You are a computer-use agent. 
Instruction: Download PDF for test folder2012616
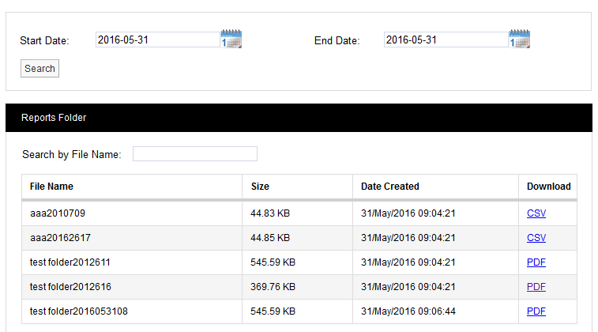(536, 287)
